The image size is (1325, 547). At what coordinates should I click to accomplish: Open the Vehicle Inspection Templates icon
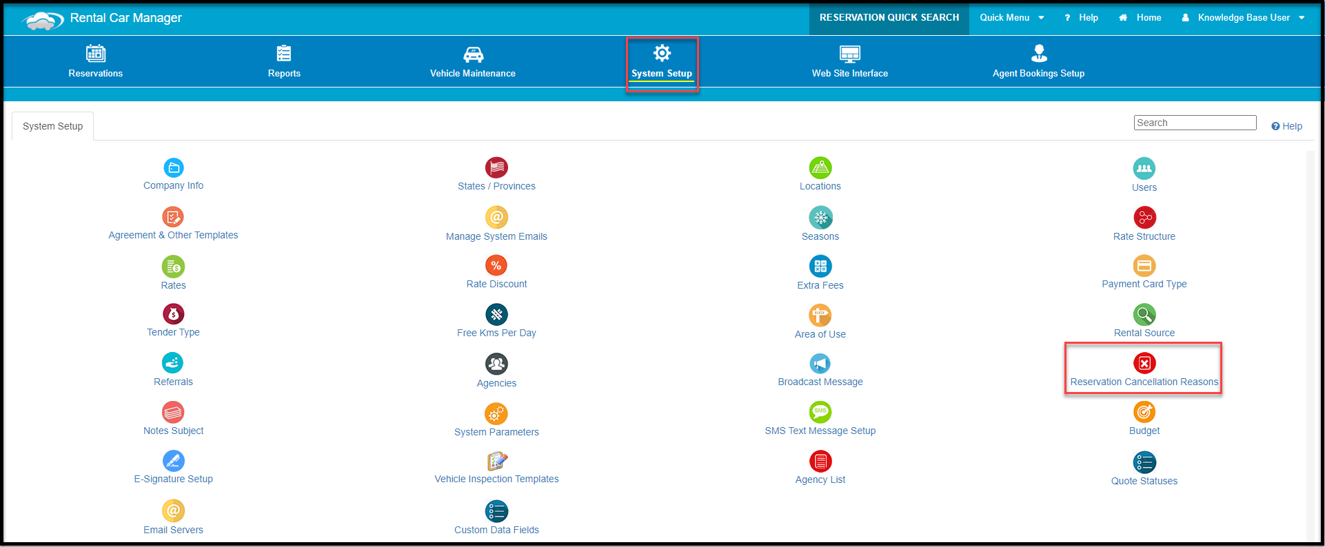(x=496, y=461)
